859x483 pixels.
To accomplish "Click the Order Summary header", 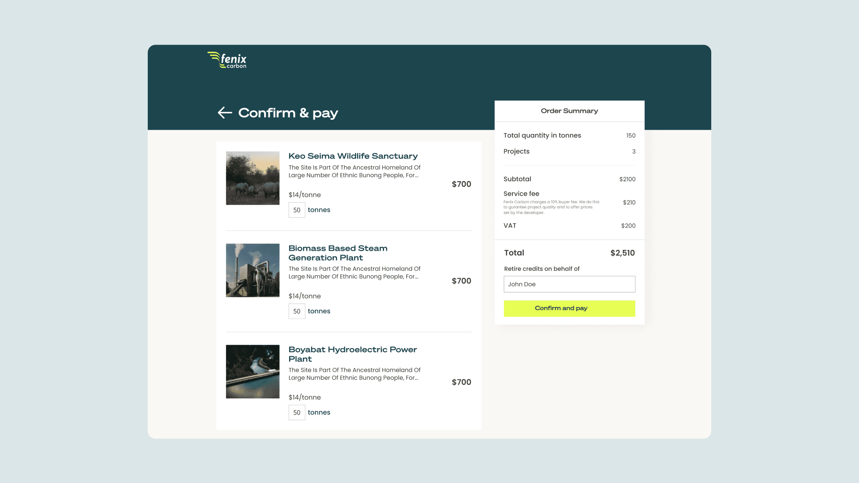I will click(569, 111).
